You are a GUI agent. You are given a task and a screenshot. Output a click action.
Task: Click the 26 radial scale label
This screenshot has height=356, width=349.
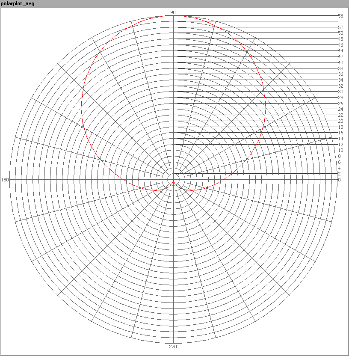340,104
